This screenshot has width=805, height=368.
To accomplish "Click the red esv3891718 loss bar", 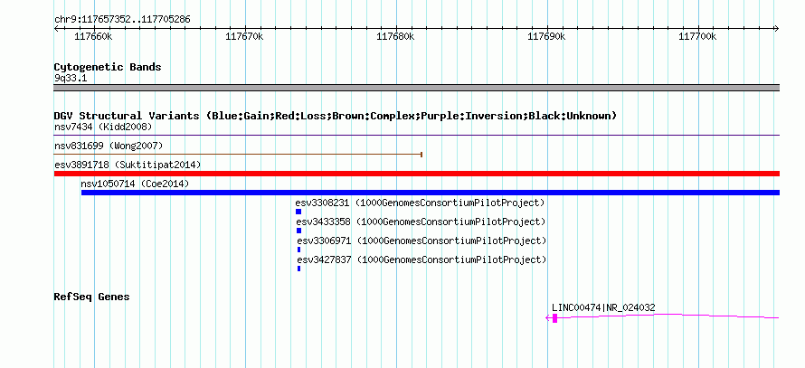I will tap(416, 174).
